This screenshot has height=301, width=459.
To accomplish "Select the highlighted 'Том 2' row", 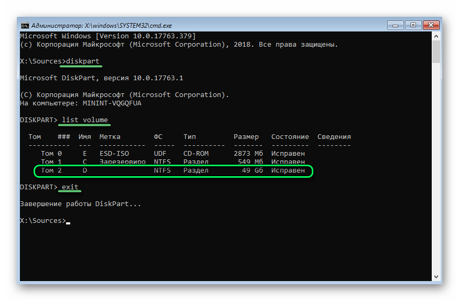I will click(x=173, y=171).
